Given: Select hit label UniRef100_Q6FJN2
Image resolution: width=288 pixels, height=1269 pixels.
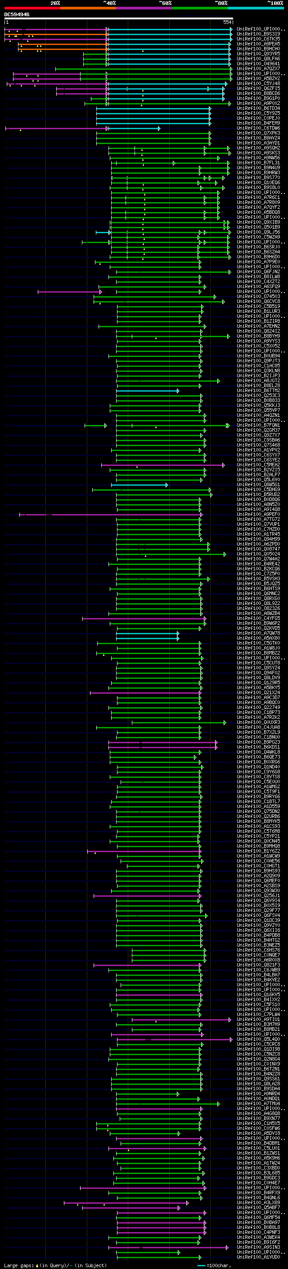Looking at the screenshot, I should [x=258, y=271].
